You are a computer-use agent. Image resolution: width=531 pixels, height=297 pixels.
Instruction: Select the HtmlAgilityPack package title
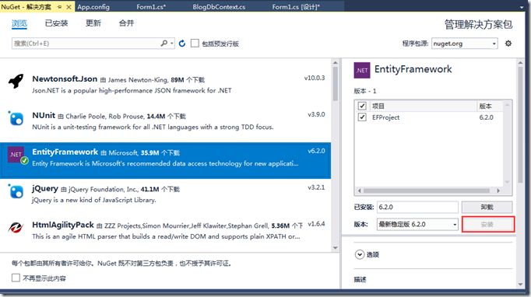[63, 225]
